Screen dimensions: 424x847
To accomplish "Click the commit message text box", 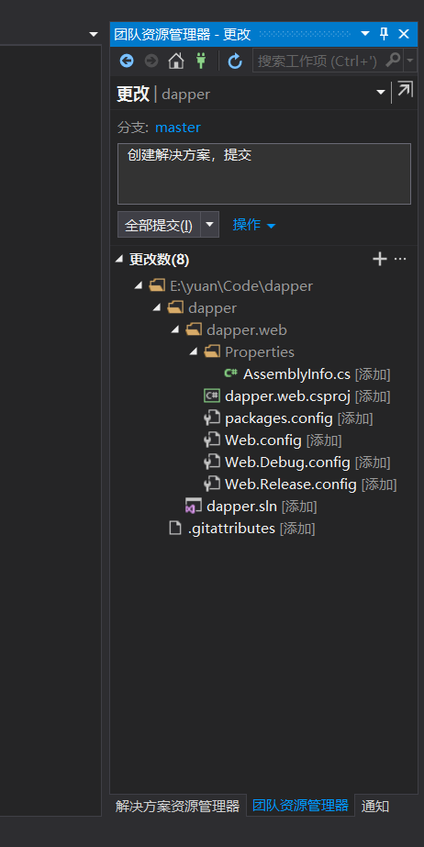I will click(x=264, y=174).
